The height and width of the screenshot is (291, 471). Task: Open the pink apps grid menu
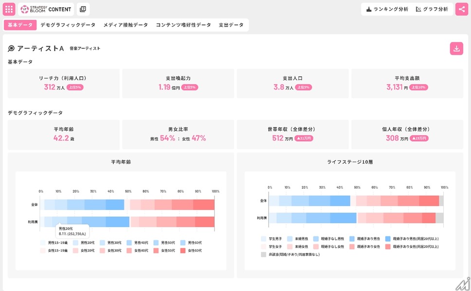(x=9, y=9)
